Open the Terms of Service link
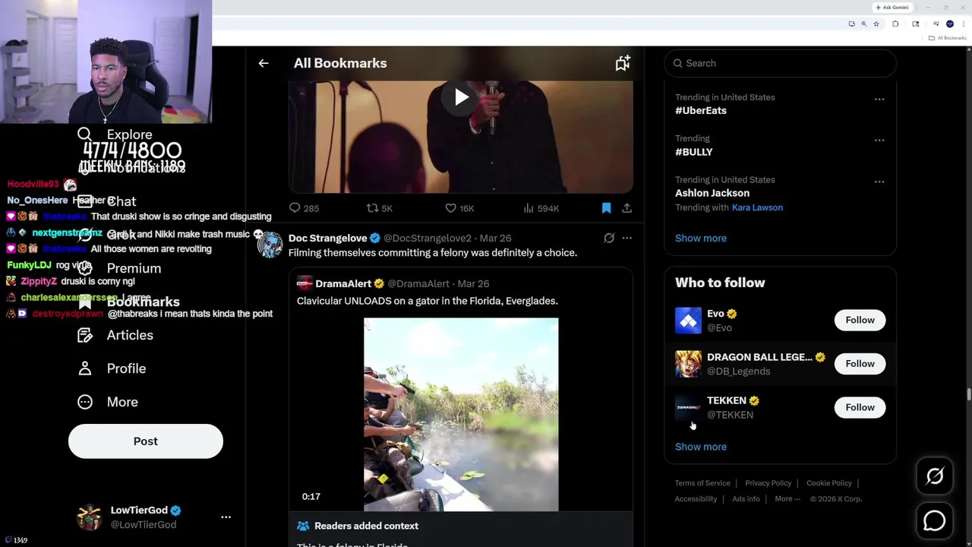The image size is (972, 547). point(702,483)
